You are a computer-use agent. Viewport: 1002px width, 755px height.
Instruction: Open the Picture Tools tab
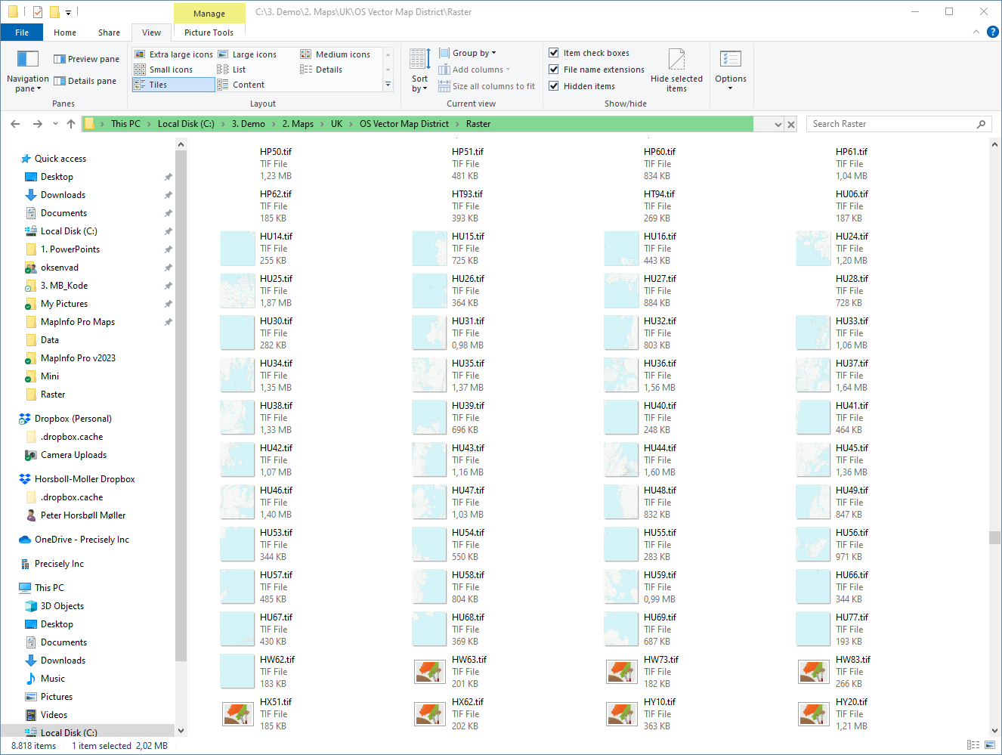tap(209, 32)
